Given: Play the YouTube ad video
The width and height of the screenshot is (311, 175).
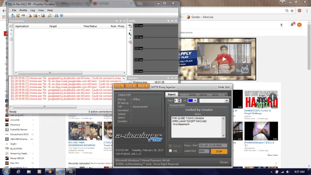Looking at the screenshot, I should [224, 59].
